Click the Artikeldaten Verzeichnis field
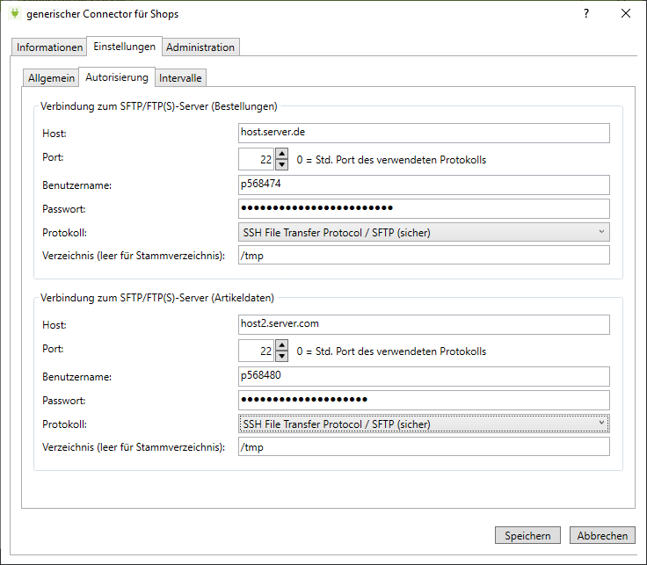The height and width of the screenshot is (565, 647). (x=425, y=446)
